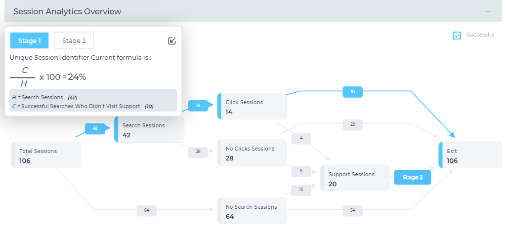507x230 pixels.
Task: Select the No Clicks Sessions node
Action: point(252,153)
